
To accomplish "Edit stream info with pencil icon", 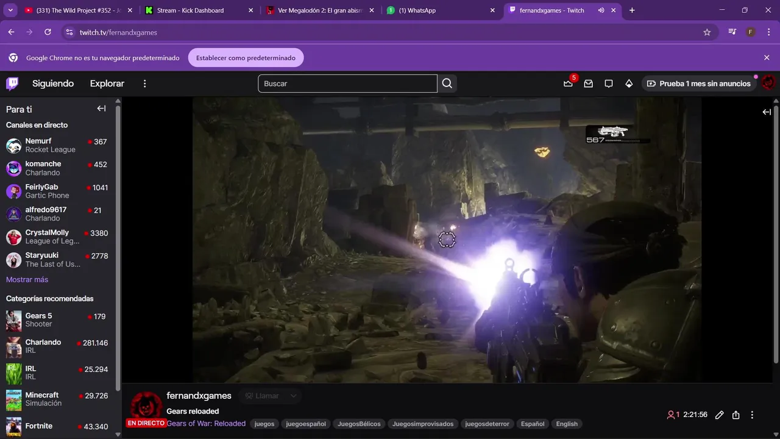I will [x=720, y=415].
